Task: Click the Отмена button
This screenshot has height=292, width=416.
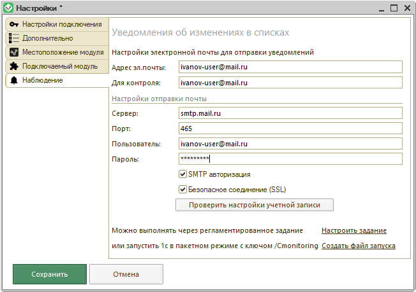Action: [126, 274]
